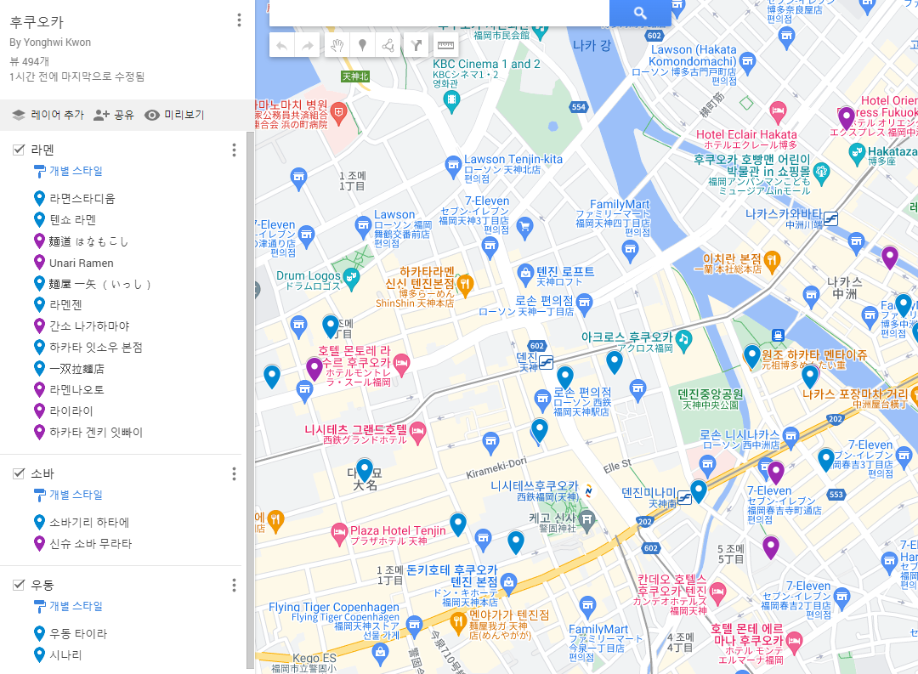
Task: Click the 니시테츠 그랜드호텔 hotel icon
Action: 417,433
